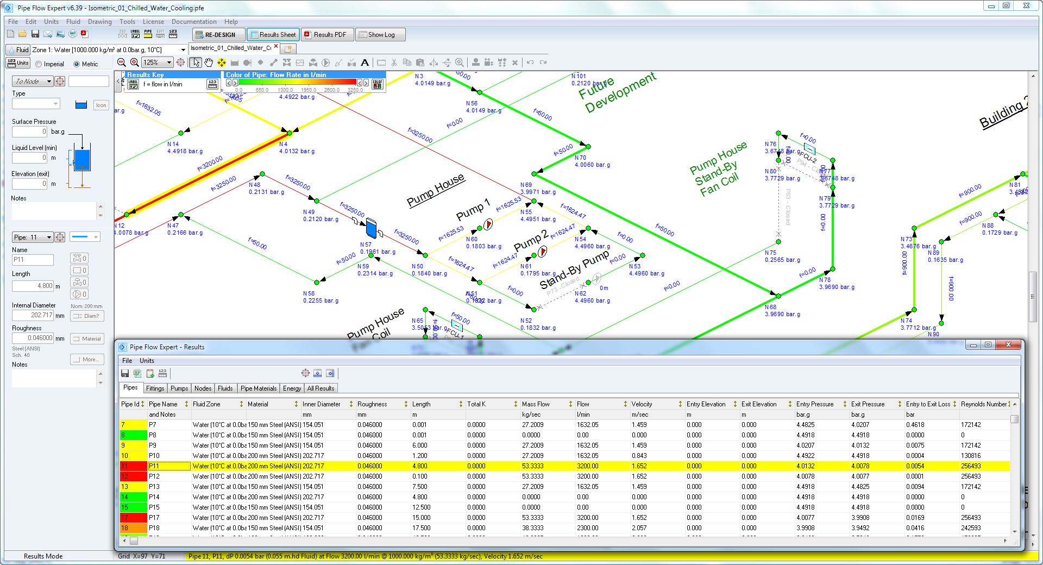Select the Imperial units radio button

pyautogui.click(x=39, y=64)
